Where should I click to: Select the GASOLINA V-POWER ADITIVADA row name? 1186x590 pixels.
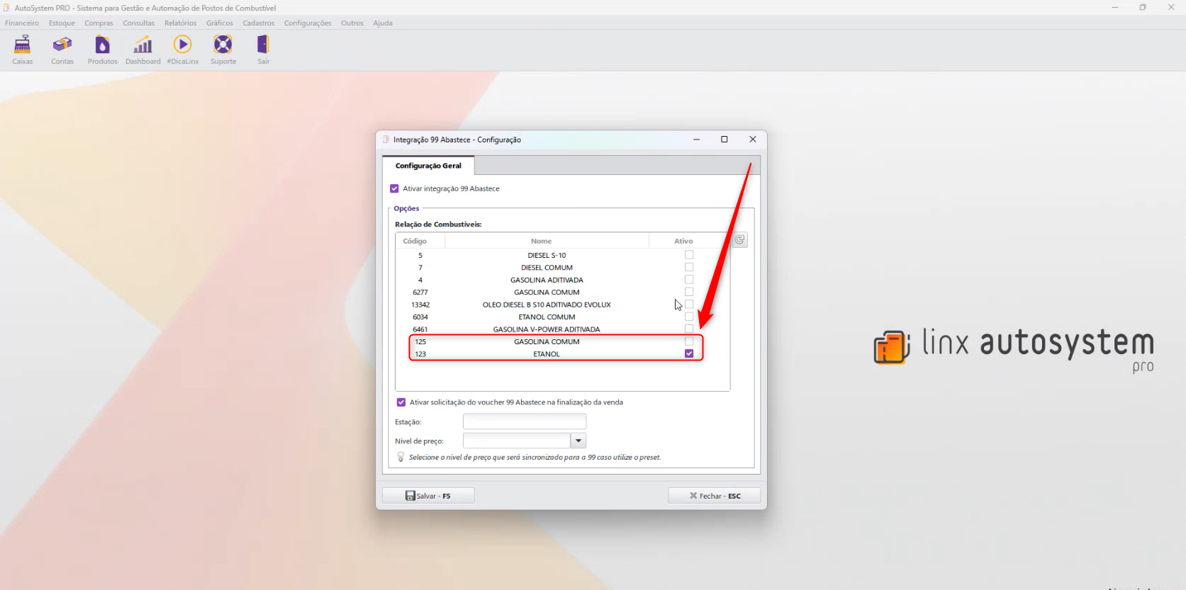click(547, 329)
